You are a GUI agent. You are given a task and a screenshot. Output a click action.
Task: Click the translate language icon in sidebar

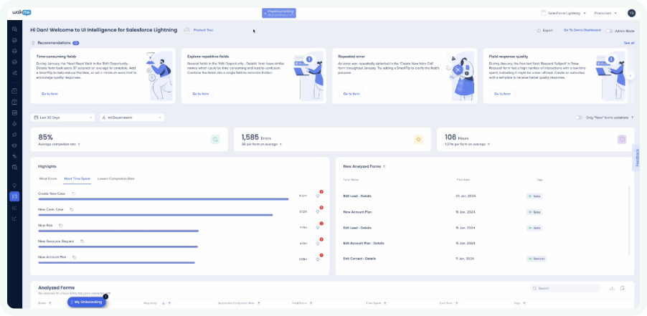[x=14, y=156]
